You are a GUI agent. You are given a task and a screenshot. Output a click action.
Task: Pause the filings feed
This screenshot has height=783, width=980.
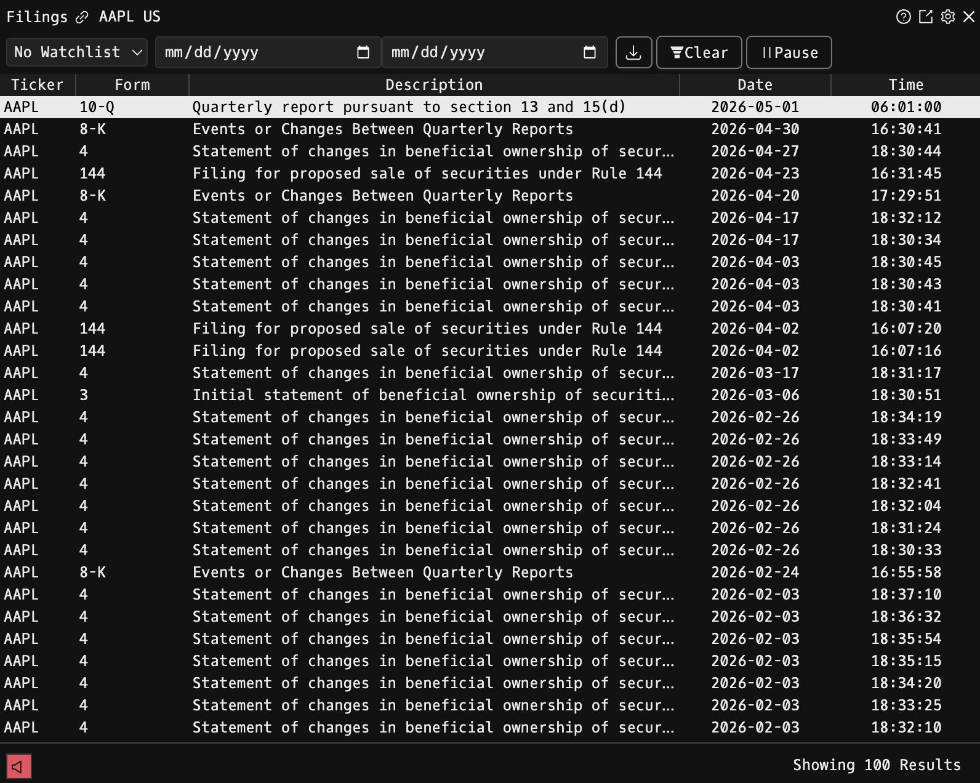point(789,52)
